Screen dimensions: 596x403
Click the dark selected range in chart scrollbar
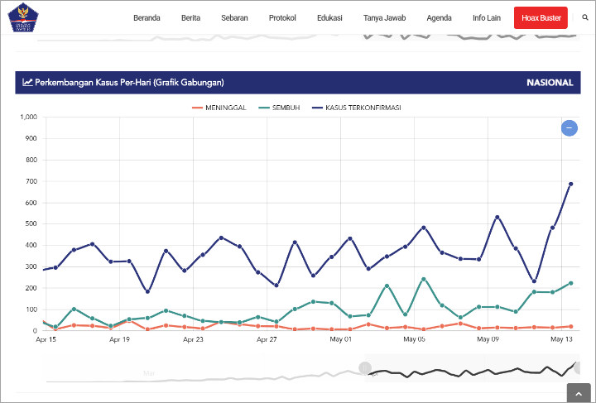[471, 367]
